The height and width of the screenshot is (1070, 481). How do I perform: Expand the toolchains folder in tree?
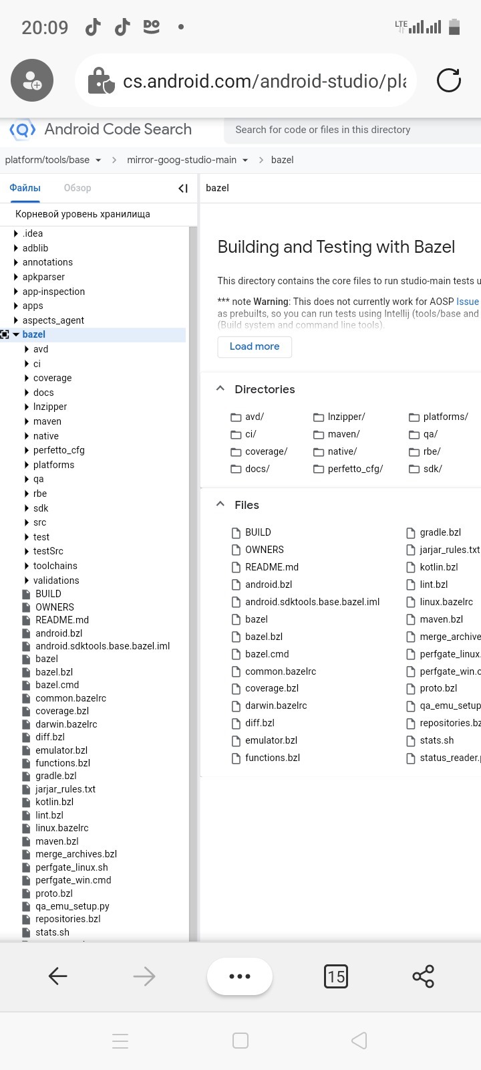tap(27, 566)
